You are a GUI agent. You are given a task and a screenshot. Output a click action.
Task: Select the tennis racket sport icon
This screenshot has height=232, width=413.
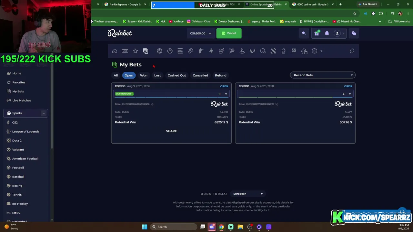point(232,51)
